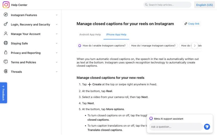
Task: Click Meta AI support assistant title
Action: coord(168,119)
